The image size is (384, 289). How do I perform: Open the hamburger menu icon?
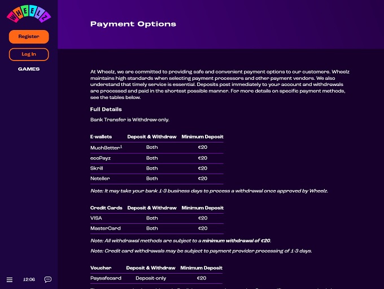10,279
